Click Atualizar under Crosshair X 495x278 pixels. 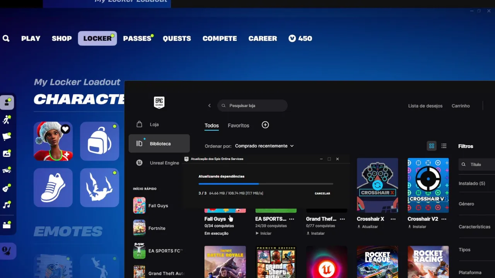click(367, 227)
